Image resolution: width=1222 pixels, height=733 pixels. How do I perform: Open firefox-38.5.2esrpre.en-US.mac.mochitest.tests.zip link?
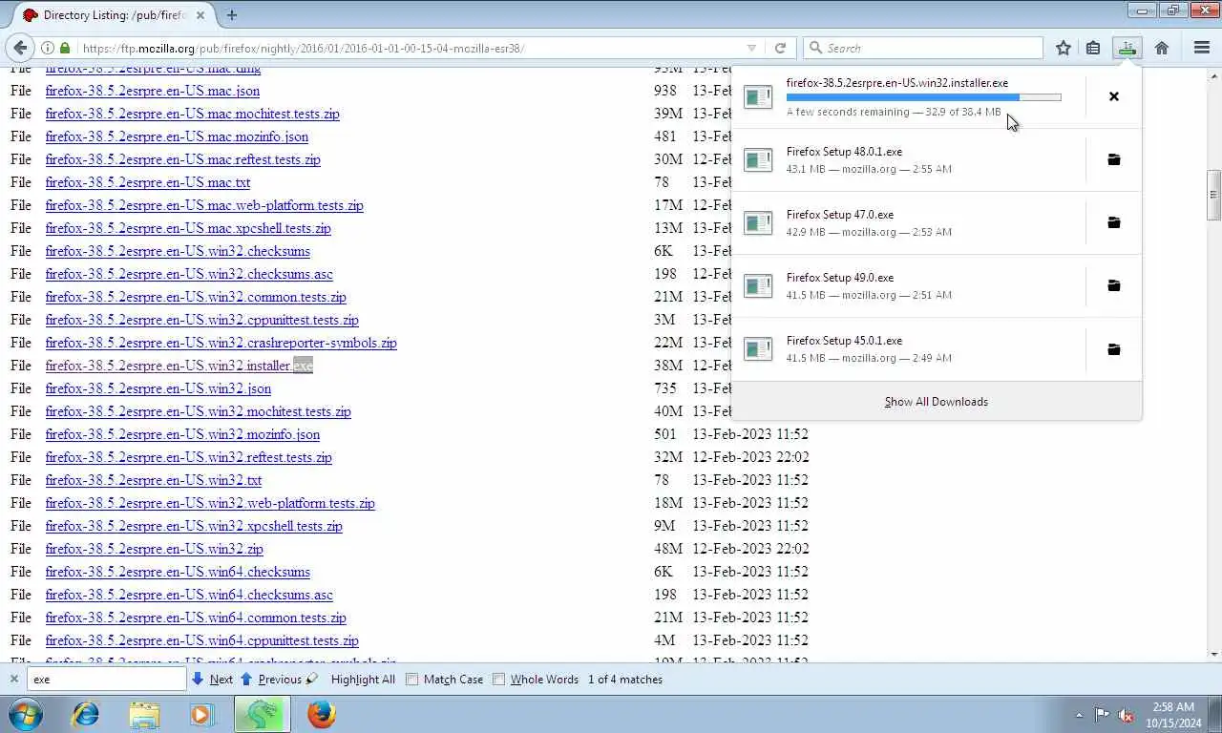(x=193, y=114)
